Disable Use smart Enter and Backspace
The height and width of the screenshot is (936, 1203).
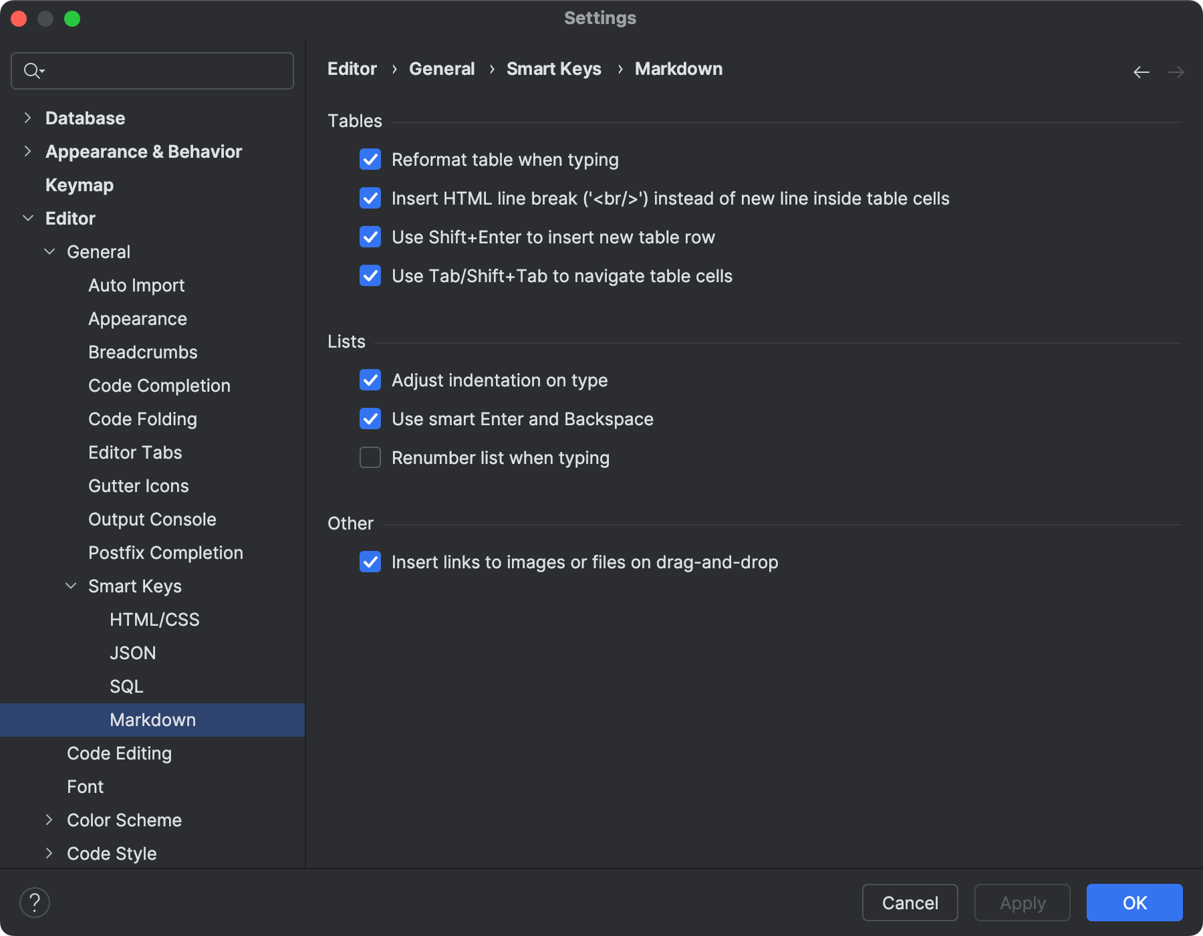(370, 419)
